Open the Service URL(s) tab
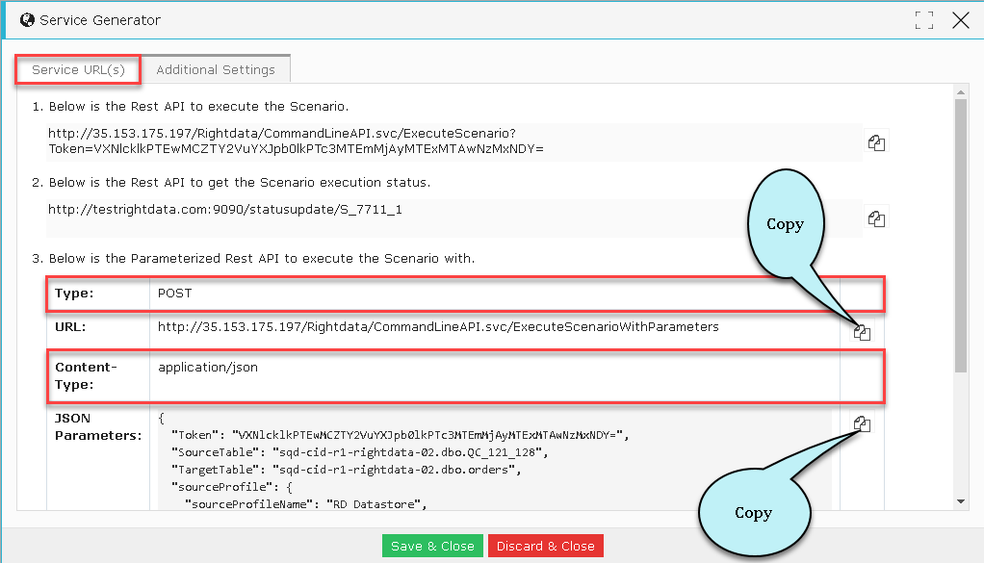984x563 pixels. click(x=78, y=69)
